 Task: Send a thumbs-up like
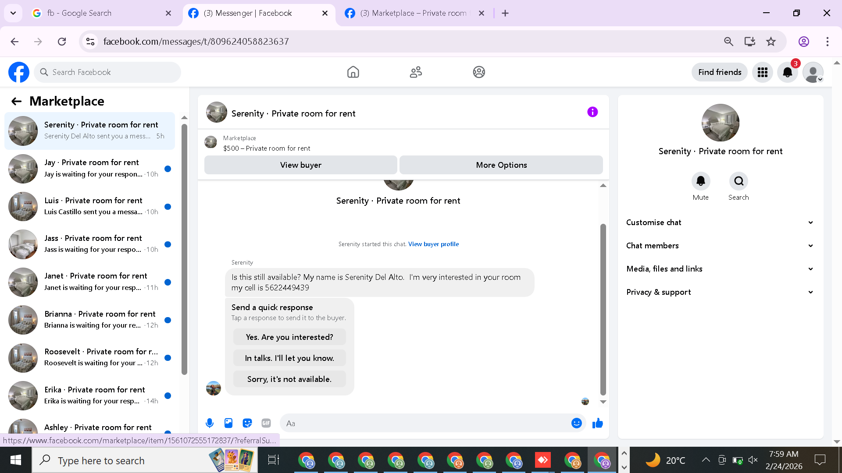click(x=598, y=423)
